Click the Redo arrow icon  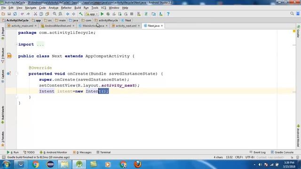click(28, 14)
